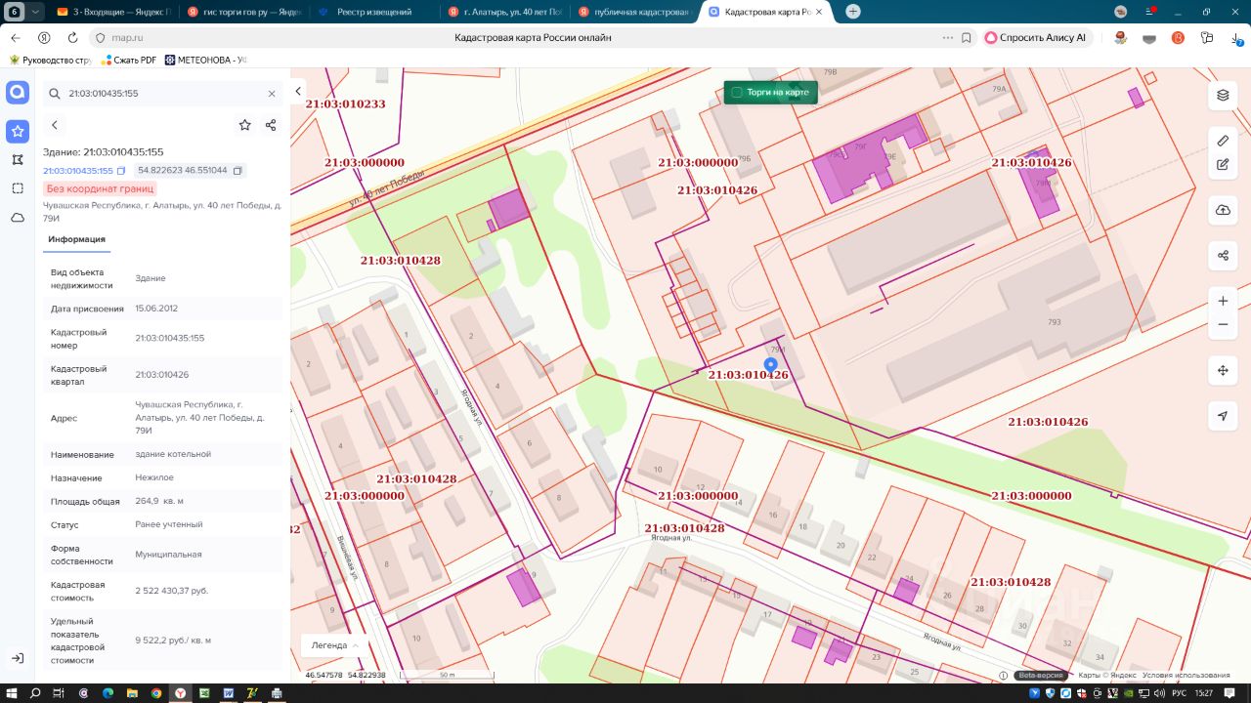
Task: Activate the dashed area selection tool
Action: 18,188
